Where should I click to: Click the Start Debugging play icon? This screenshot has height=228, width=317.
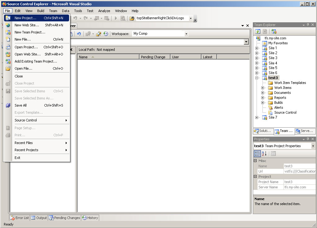tap(116, 18)
